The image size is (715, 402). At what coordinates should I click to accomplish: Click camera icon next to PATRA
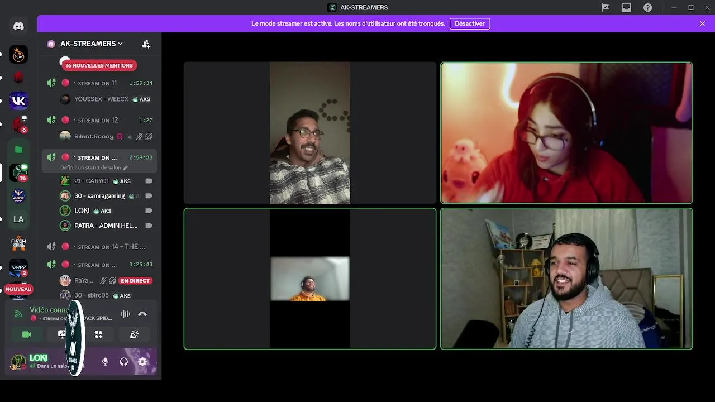coord(149,226)
